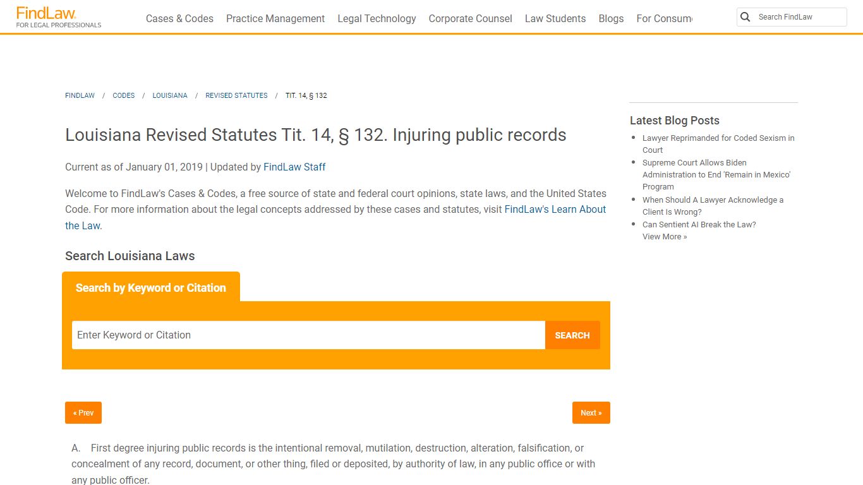Click the FindLaw logo
Viewport: 863px width, 485px height.
pos(58,17)
